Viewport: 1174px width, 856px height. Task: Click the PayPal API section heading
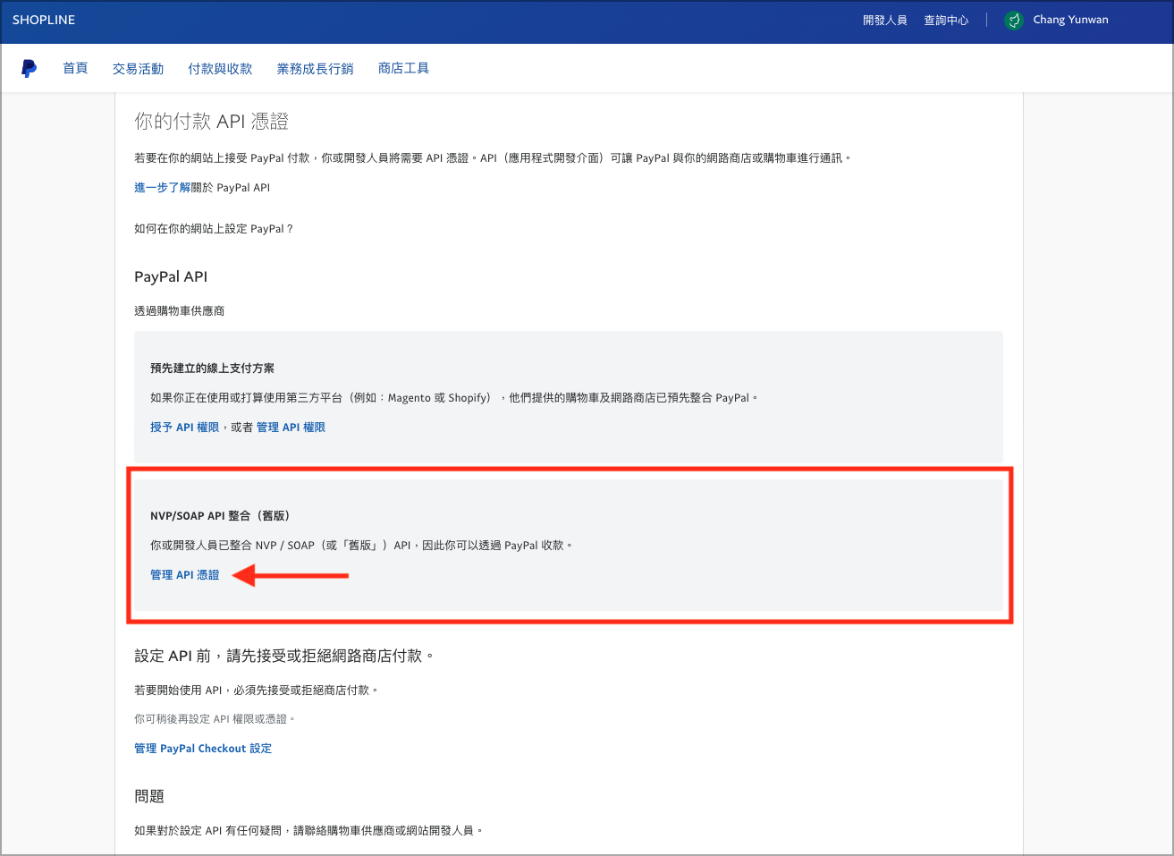[171, 277]
